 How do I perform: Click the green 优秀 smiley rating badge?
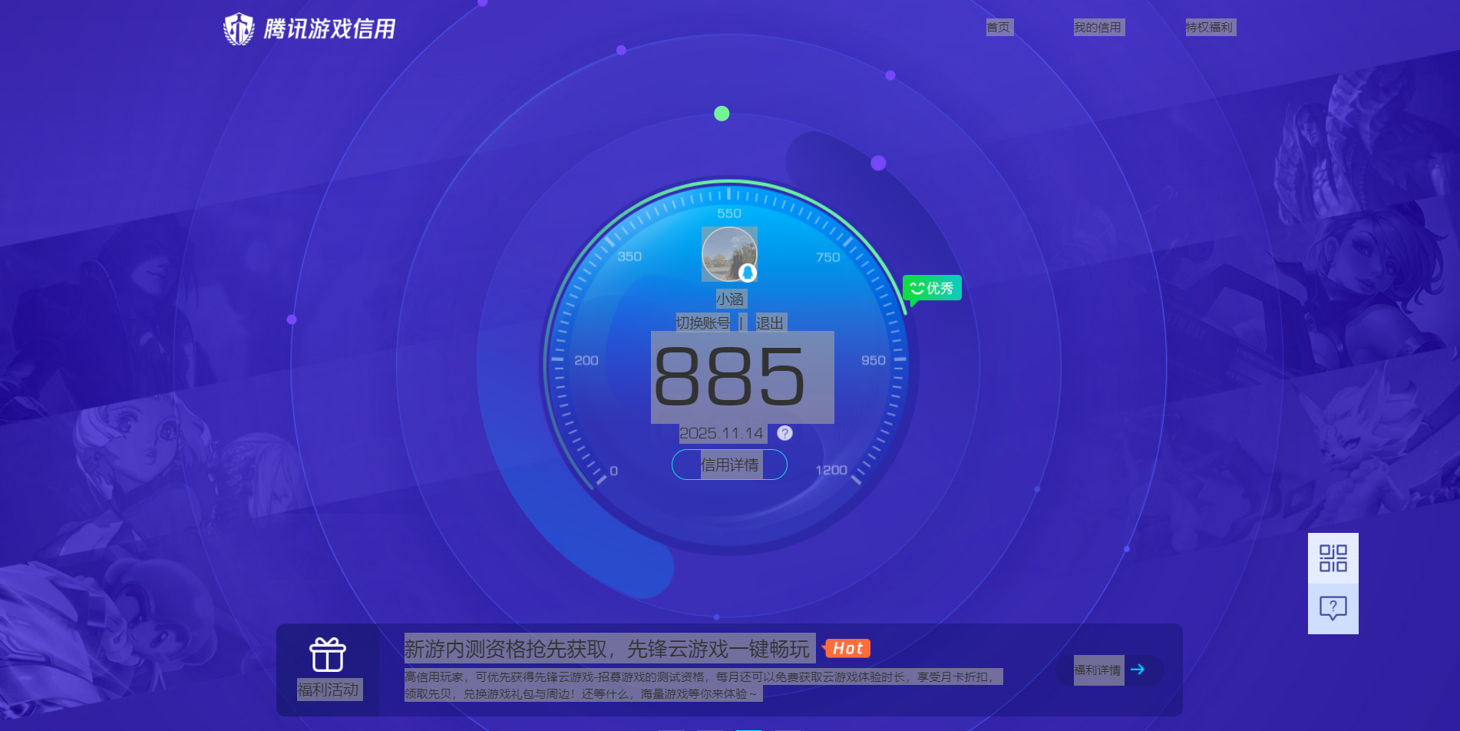click(932, 288)
